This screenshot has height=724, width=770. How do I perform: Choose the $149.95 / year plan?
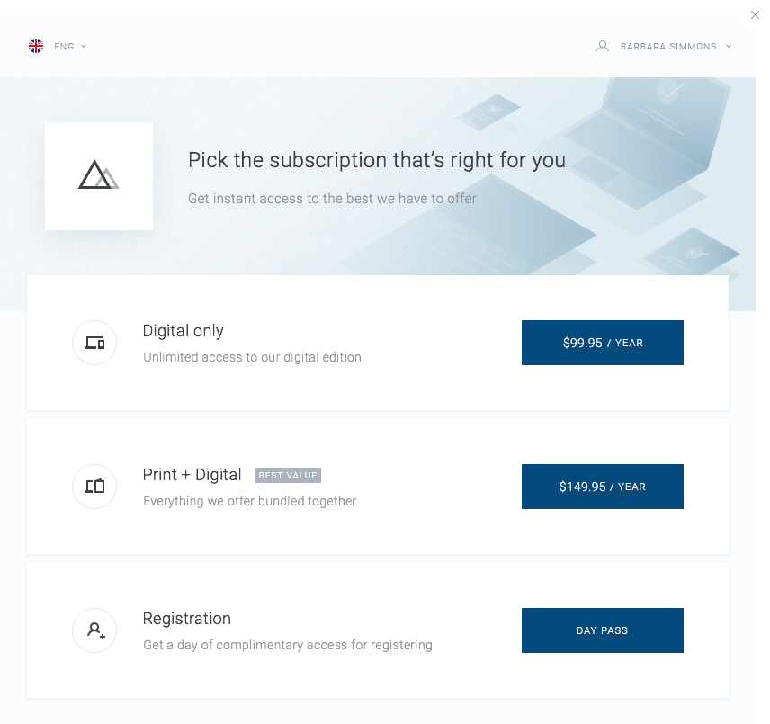tap(603, 487)
